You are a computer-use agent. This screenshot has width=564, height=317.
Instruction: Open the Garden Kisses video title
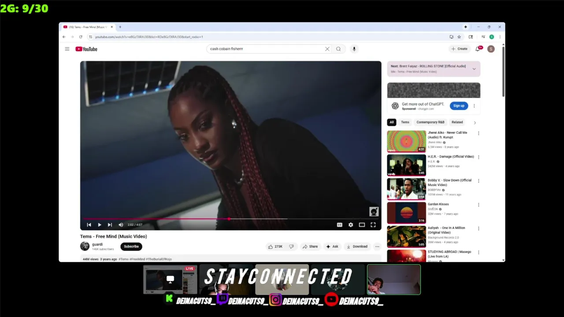(x=438, y=204)
